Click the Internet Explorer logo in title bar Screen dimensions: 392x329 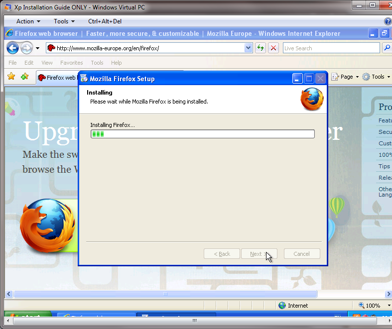click(x=9, y=33)
